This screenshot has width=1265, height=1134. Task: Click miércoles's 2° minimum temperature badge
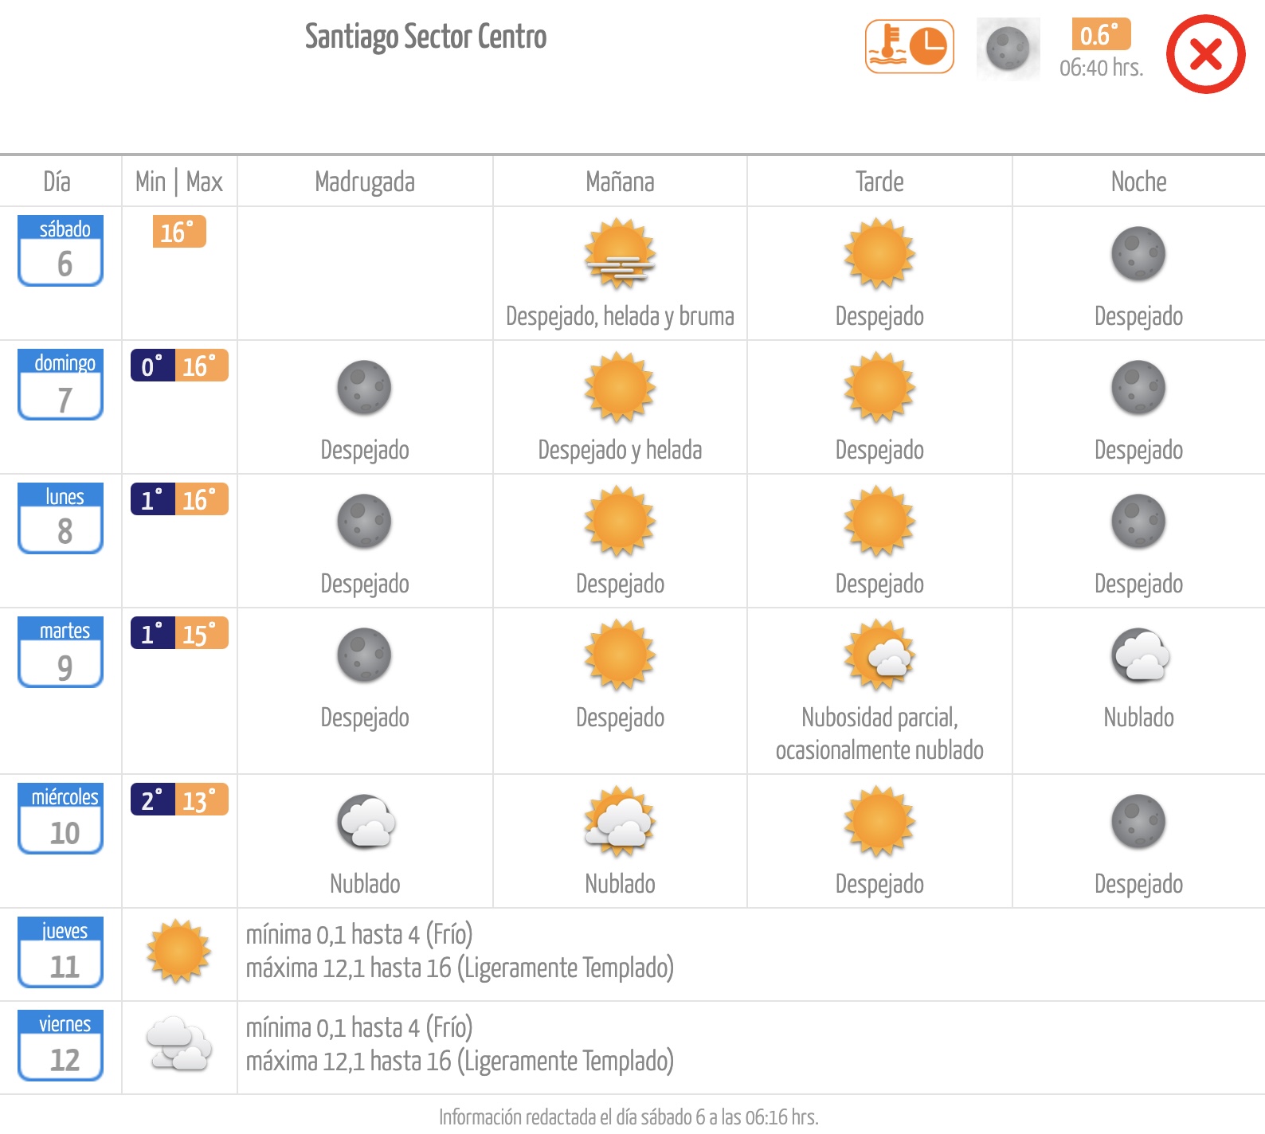point(153,800)
